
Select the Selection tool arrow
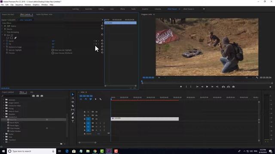click(x=73, y=95)
